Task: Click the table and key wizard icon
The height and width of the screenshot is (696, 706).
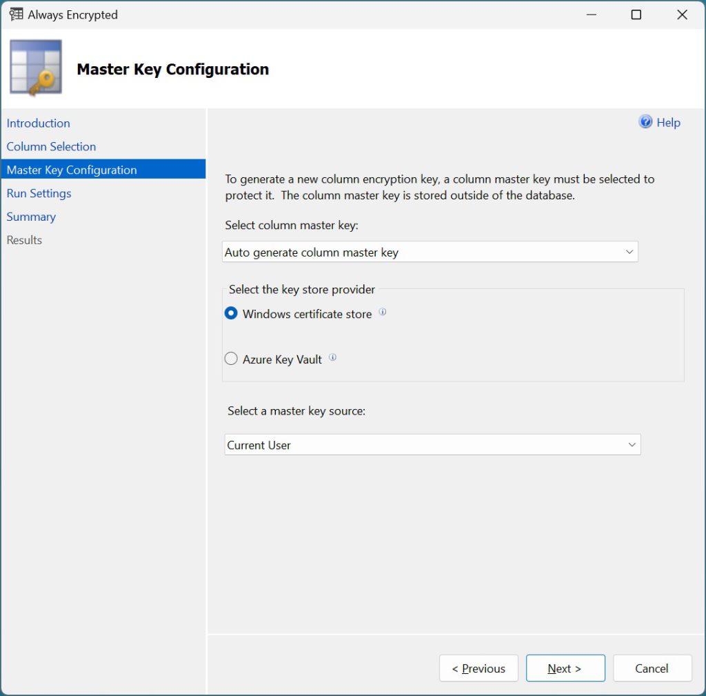Action: point(36,68)
